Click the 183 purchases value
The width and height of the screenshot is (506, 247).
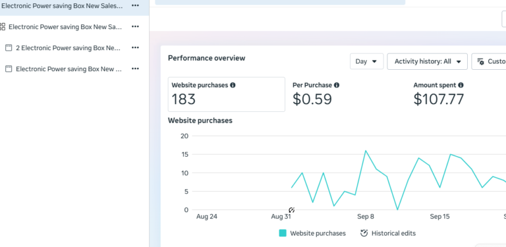pos(183,99)
